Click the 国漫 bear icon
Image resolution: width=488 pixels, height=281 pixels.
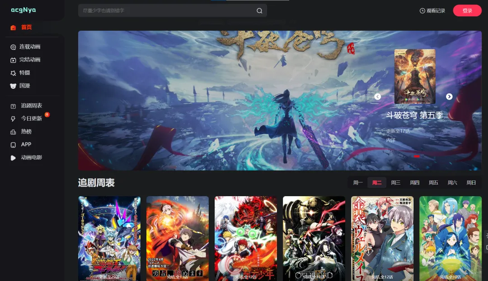(x=13, y=86)
